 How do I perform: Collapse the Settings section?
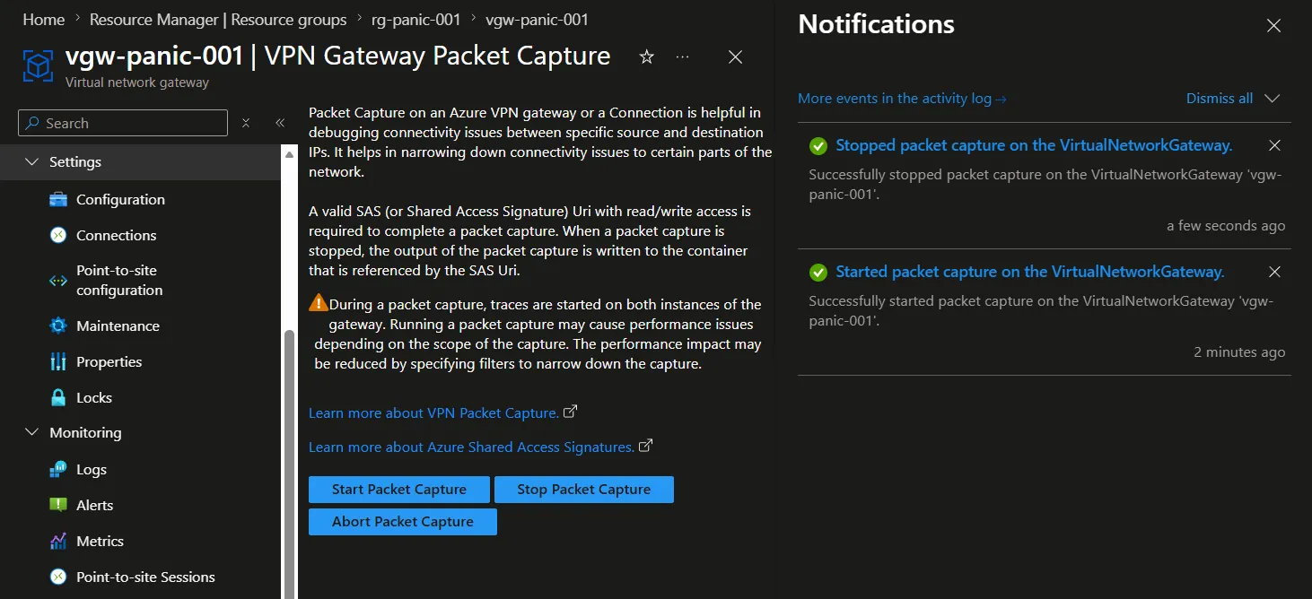[x=32, y=161]
